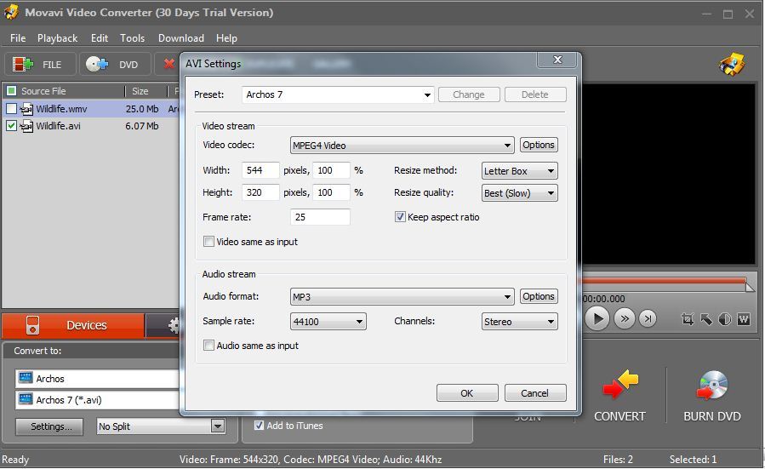Click the player icon on Devices tab
Viewport: 765px width, 469px height.
[32, 325]
